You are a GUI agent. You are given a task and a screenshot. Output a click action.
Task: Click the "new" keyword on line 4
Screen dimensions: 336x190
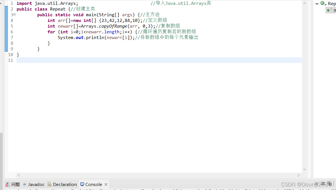pyautogui.click(x=77, y=21)
